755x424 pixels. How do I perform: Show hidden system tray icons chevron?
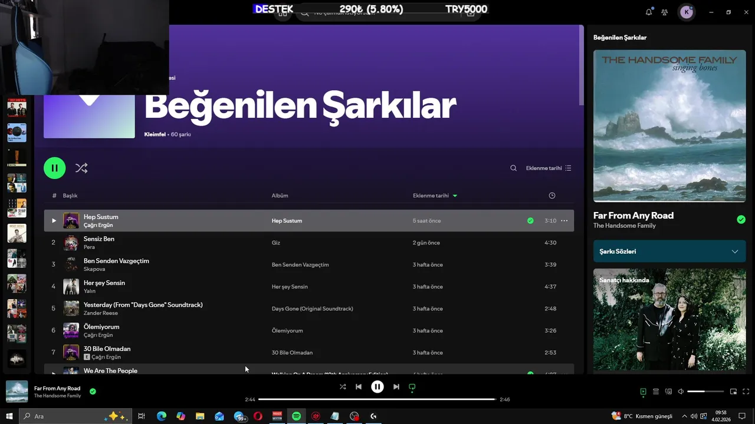tap(684, 416)
